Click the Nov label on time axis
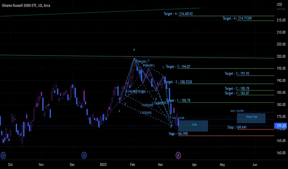 click(x=41, y=165)
